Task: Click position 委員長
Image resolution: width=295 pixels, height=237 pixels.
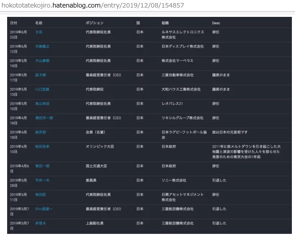Action: tap(91, 180)
